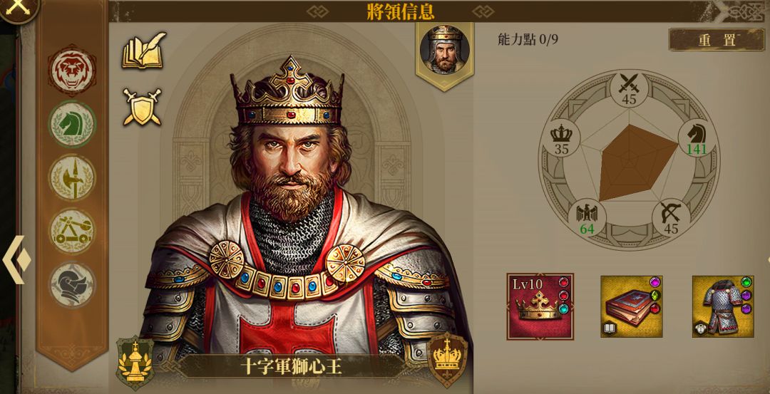
Task: Collapse panel with left chevron arrow
Action: 16,259
